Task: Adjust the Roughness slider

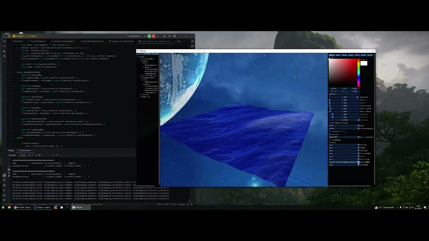Action: (x=344, y=97)
